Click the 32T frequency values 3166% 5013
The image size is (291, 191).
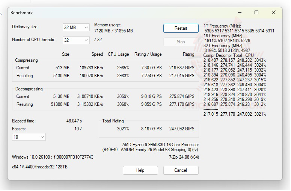pyautogui.click(x=227, y=50)
